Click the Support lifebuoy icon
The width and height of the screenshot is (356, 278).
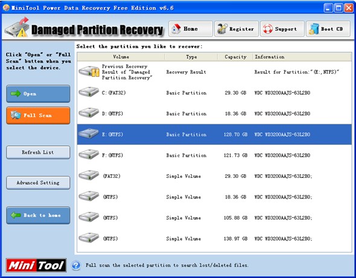point(268,29)
